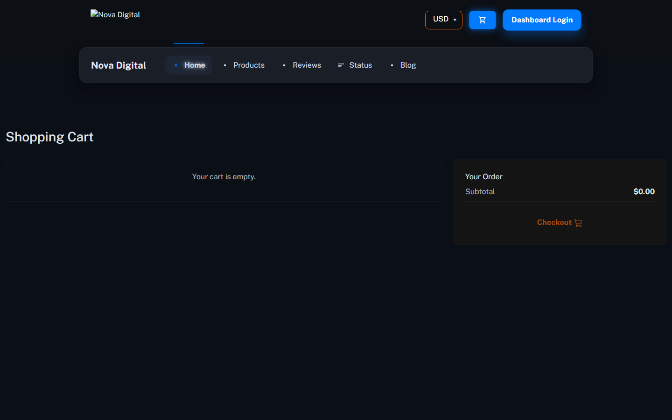Click the 'Your cart is empty.' message
The width and height of the screenshot is (672, 420).
[x=224, y=176]
